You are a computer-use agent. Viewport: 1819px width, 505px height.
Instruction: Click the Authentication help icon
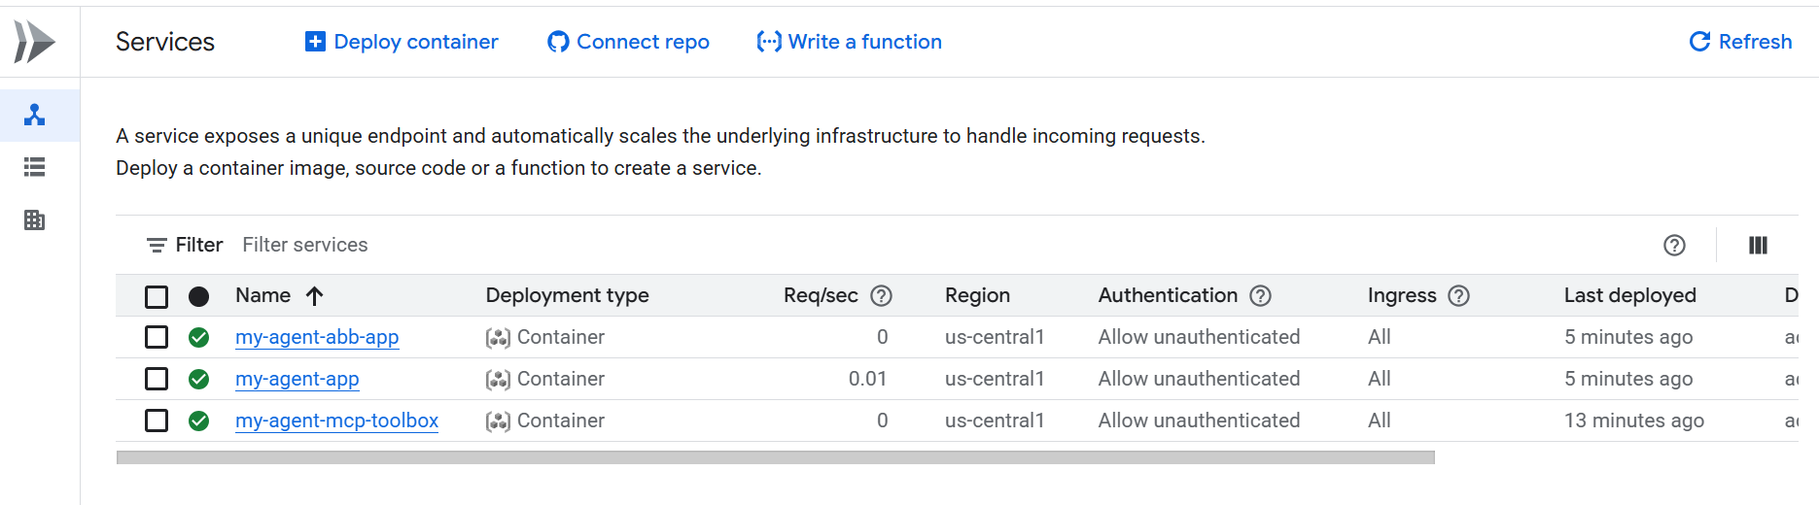1260,296
